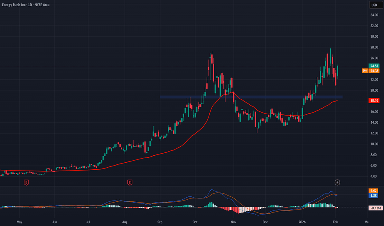Click the Jun label on time axis
The height and width of the screenshot is (226, 384).
pyautogui.click(x=54, y=222)
